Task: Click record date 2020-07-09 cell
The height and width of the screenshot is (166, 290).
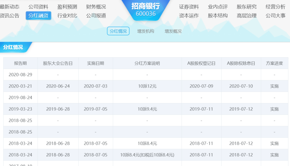Action: (x=201, y=86)
